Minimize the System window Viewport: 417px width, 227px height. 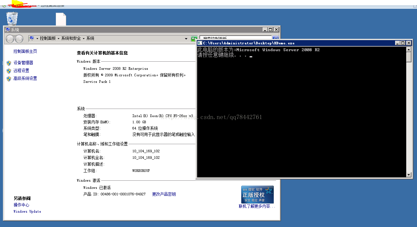265,30
